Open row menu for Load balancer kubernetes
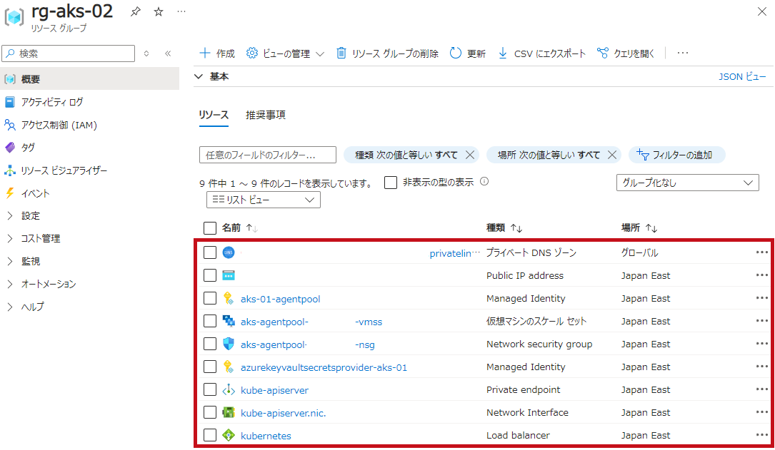The image size is (775, 450). [x=761, y=435]
